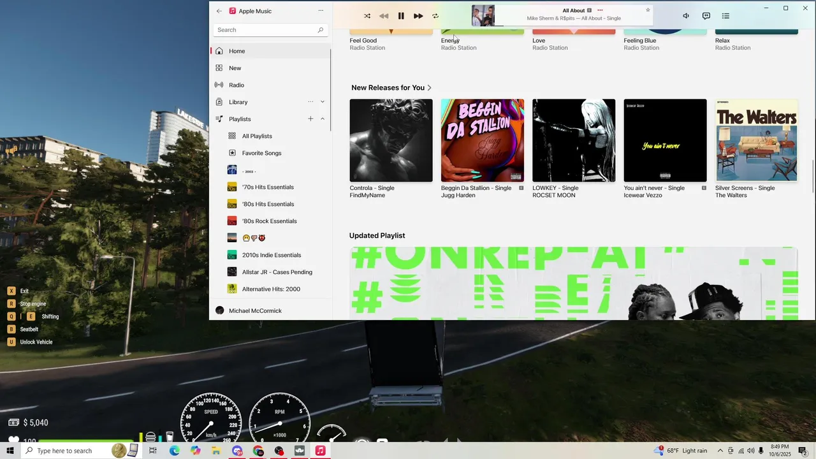Open Michael McCormick account profile
This screenshot has height=459, width=816.
coord(270,310)
